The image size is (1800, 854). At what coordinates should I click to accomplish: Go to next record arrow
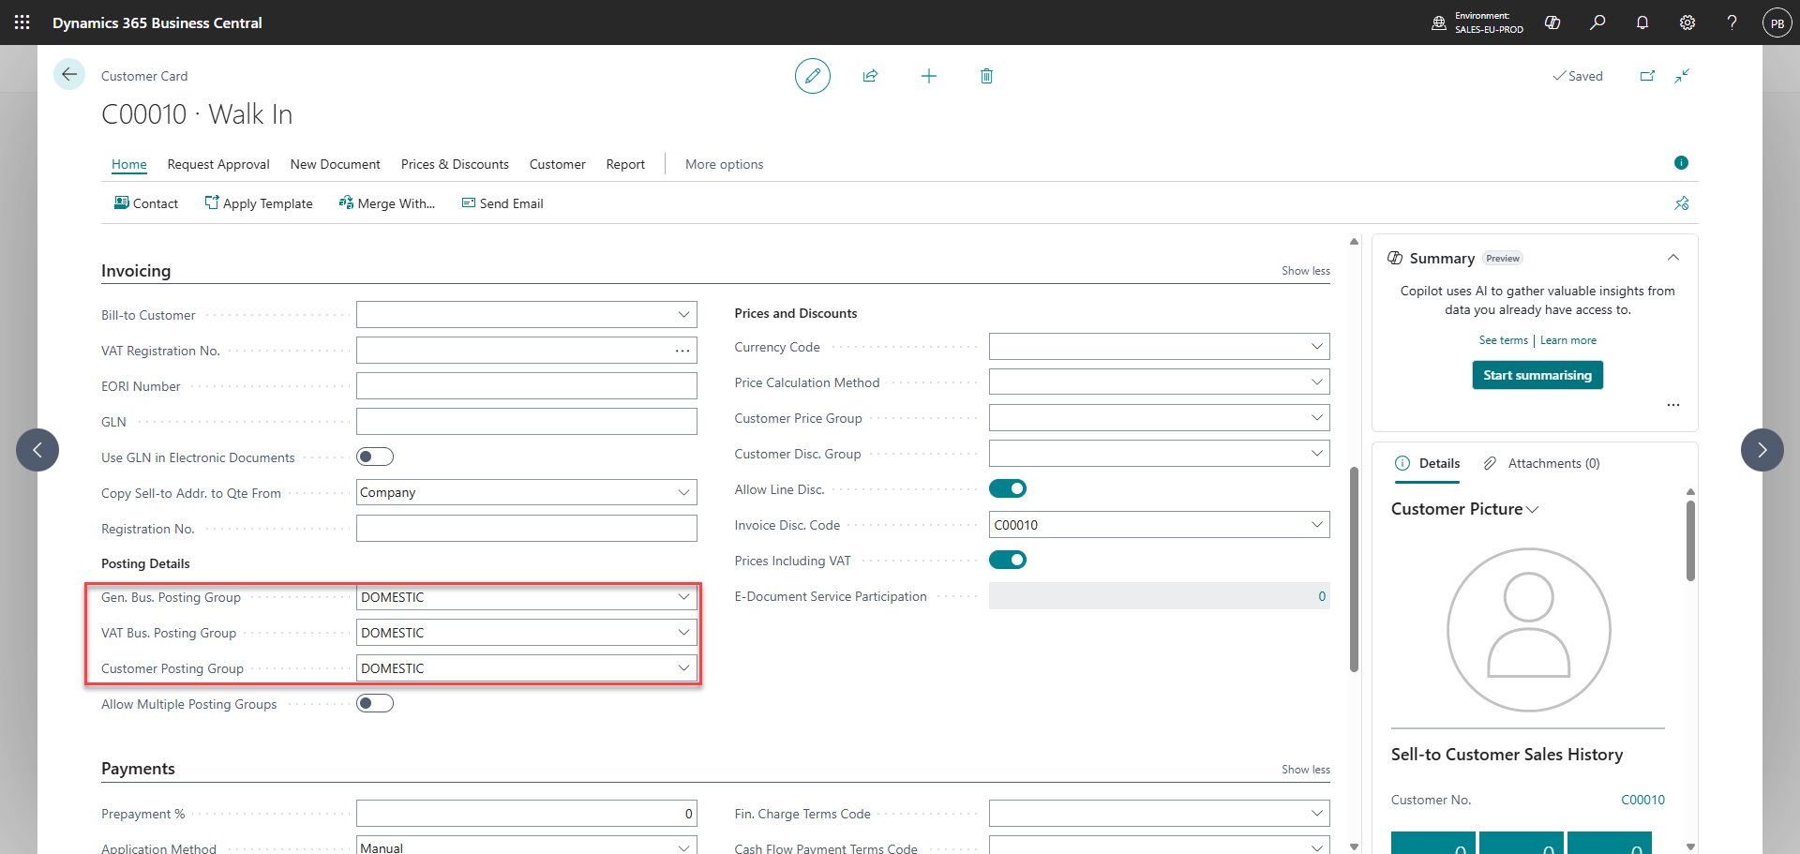click(x=1762, y=450)
